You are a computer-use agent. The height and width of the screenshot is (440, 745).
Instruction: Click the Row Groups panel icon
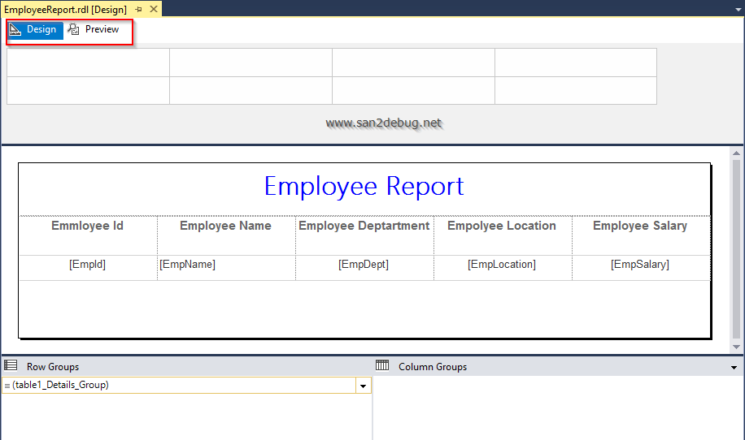click(11, 366)
